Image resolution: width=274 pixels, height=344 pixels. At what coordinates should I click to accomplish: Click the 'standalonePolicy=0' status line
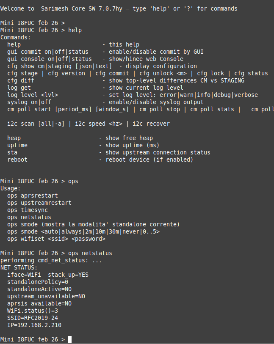[x=37, y=282]
